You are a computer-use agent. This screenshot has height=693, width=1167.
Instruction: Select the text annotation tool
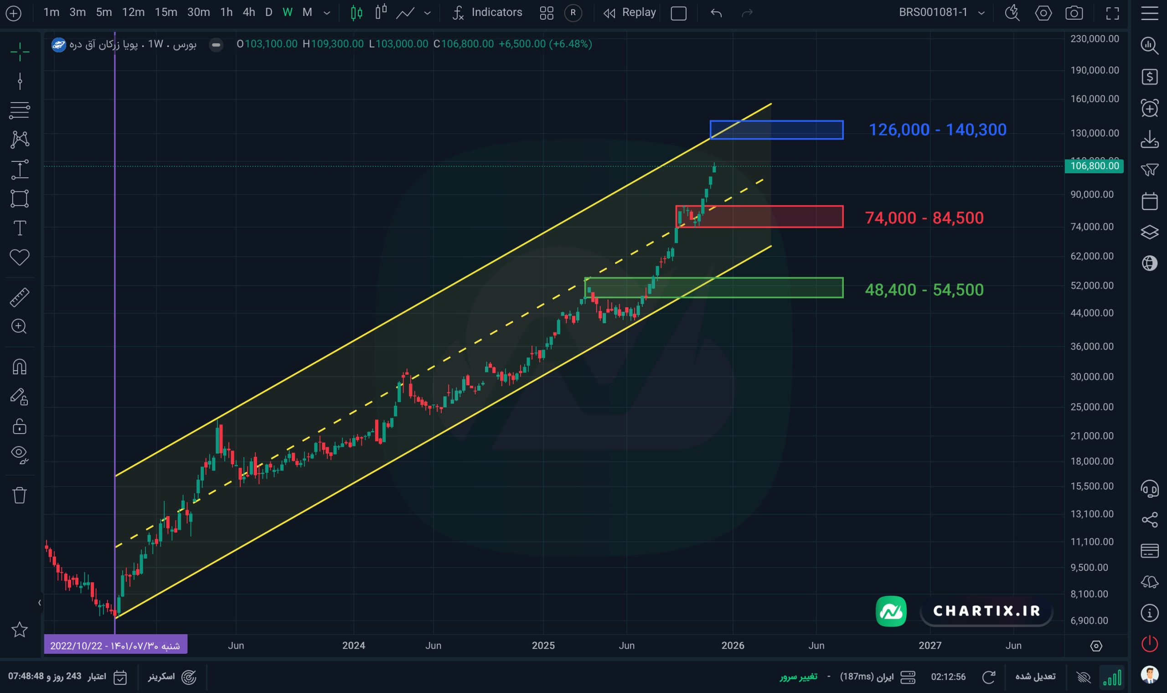(x=19, y=228)
